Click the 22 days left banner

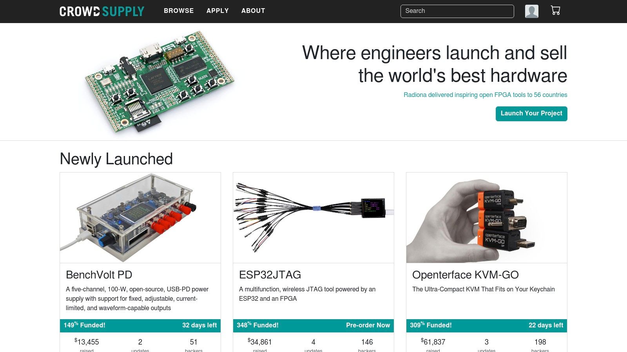click(545, 325)
